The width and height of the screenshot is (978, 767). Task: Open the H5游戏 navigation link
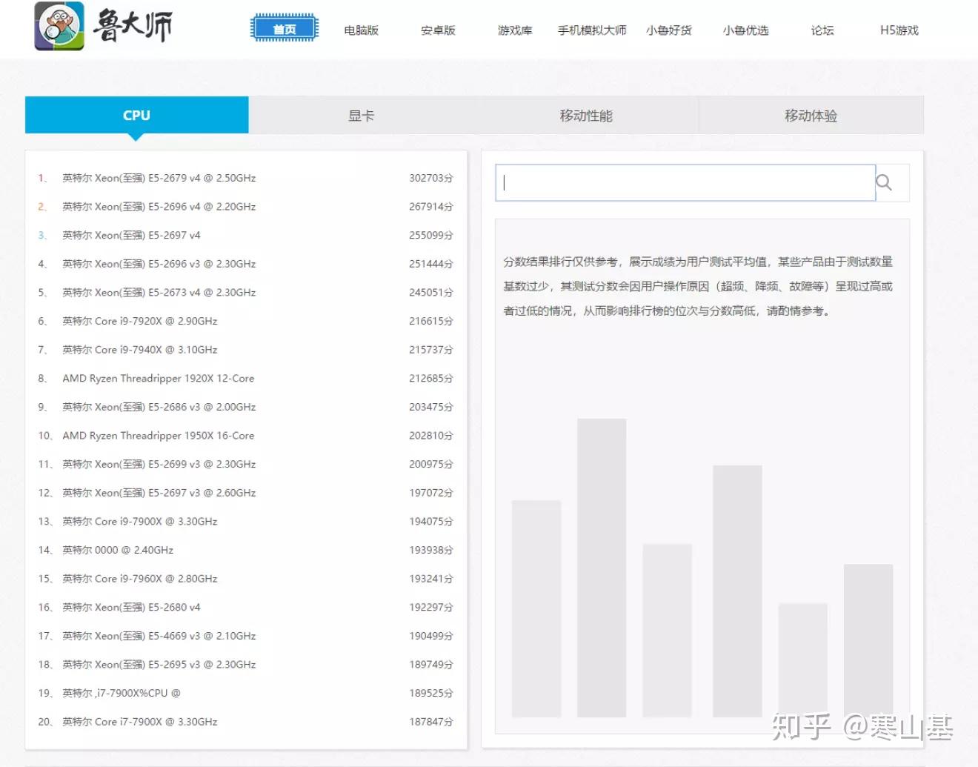click(899, 30)
